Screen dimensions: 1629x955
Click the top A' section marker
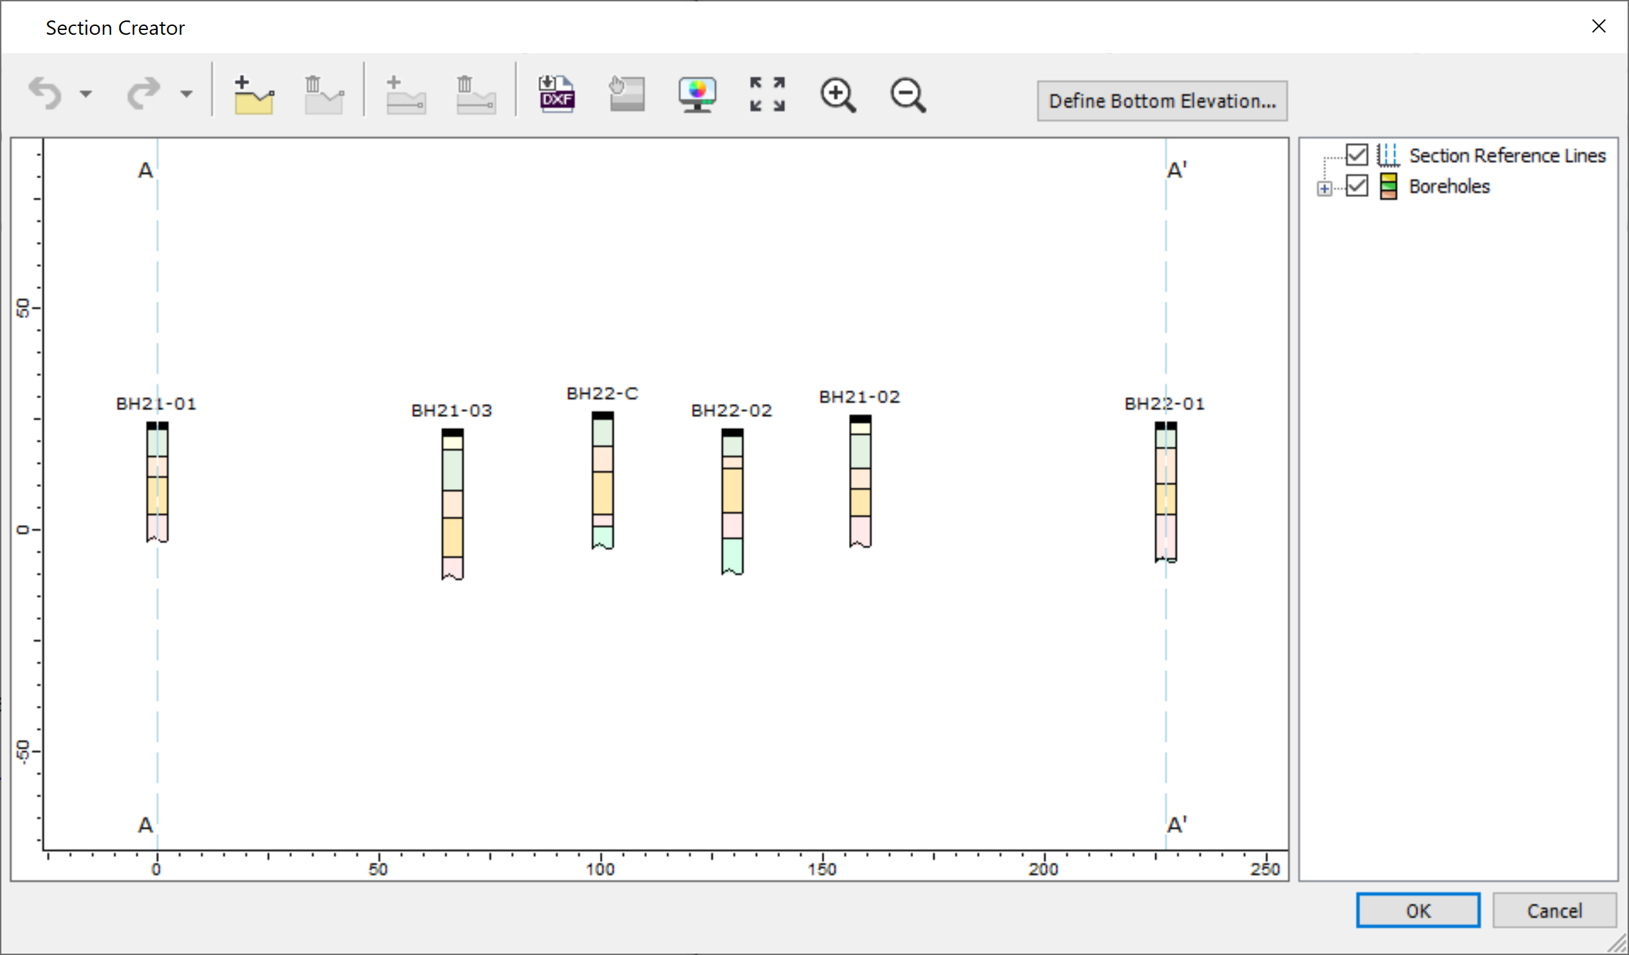(1177, 170)
